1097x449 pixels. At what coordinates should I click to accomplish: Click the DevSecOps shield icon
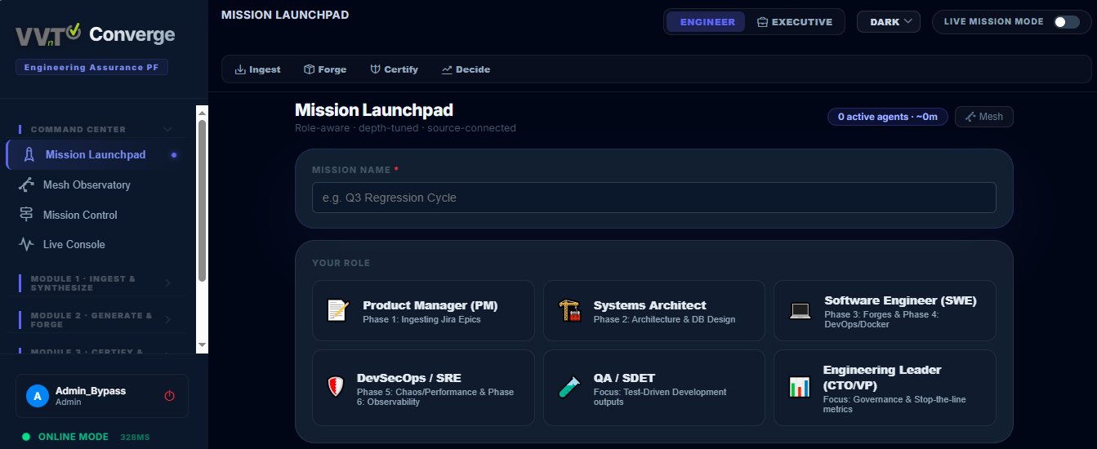pyautogui.click(x=334, y=387)
